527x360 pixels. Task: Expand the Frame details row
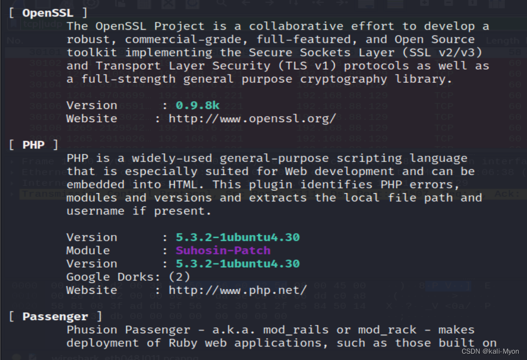(x=13, y=161)
